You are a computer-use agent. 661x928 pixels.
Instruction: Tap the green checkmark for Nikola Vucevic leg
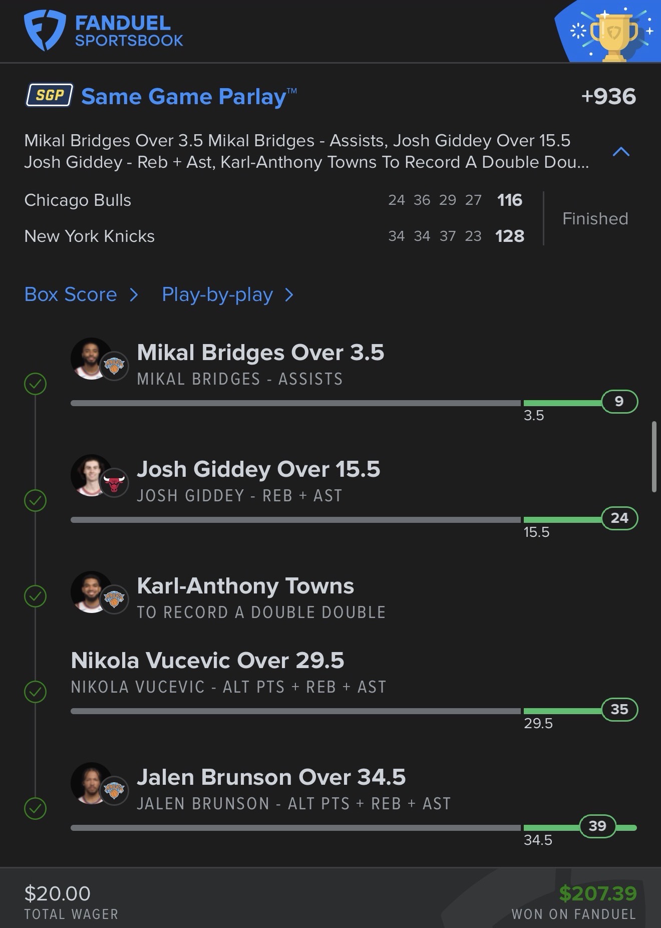[36, 692]
